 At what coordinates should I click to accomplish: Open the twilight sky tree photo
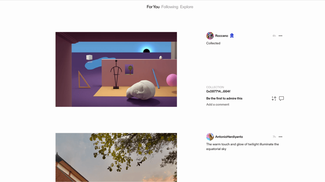click(116, 157)
